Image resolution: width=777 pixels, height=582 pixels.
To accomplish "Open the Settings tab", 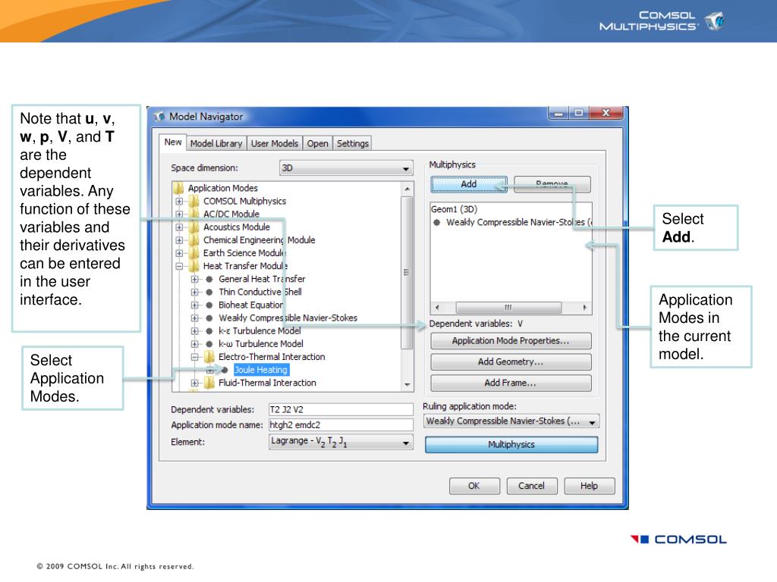I will pos(352,143).
